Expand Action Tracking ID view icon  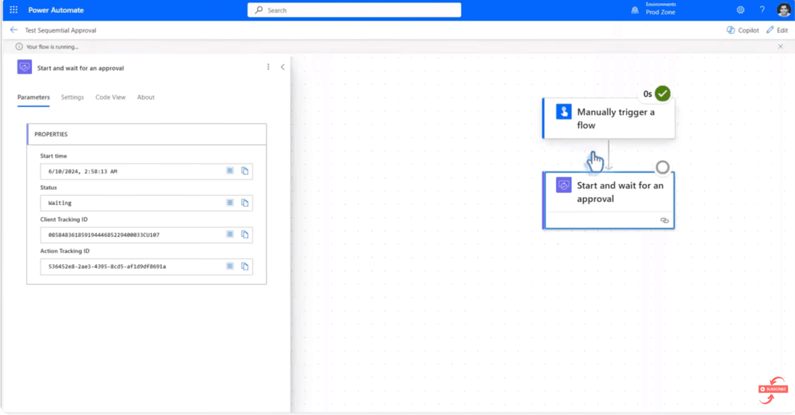pos(230,266)
